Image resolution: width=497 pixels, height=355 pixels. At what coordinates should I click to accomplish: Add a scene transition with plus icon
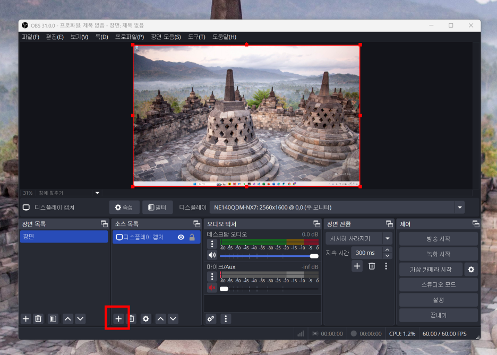coord(357,266)
